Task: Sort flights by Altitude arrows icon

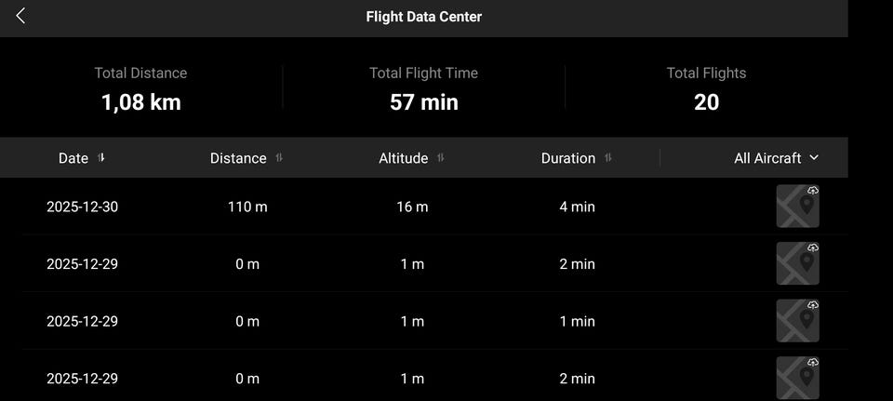Action: pyautogui.click(x=440, y=157)
